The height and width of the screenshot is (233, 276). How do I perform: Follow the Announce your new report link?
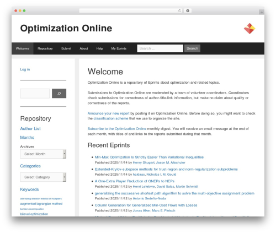pos(108,113)
